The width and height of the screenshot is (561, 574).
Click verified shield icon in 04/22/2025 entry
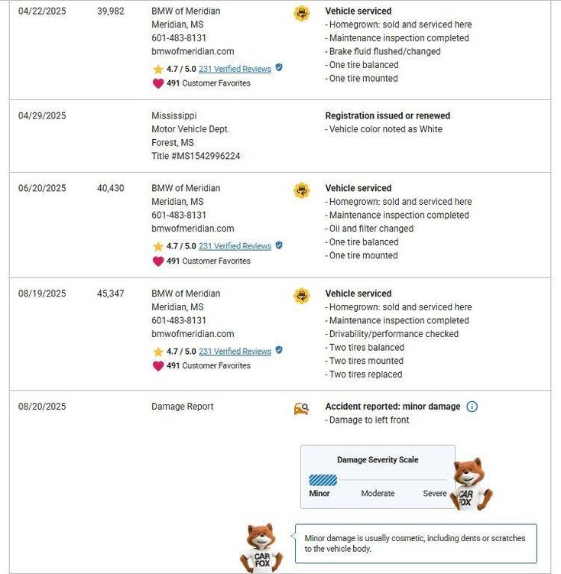(x=279, y=67)
